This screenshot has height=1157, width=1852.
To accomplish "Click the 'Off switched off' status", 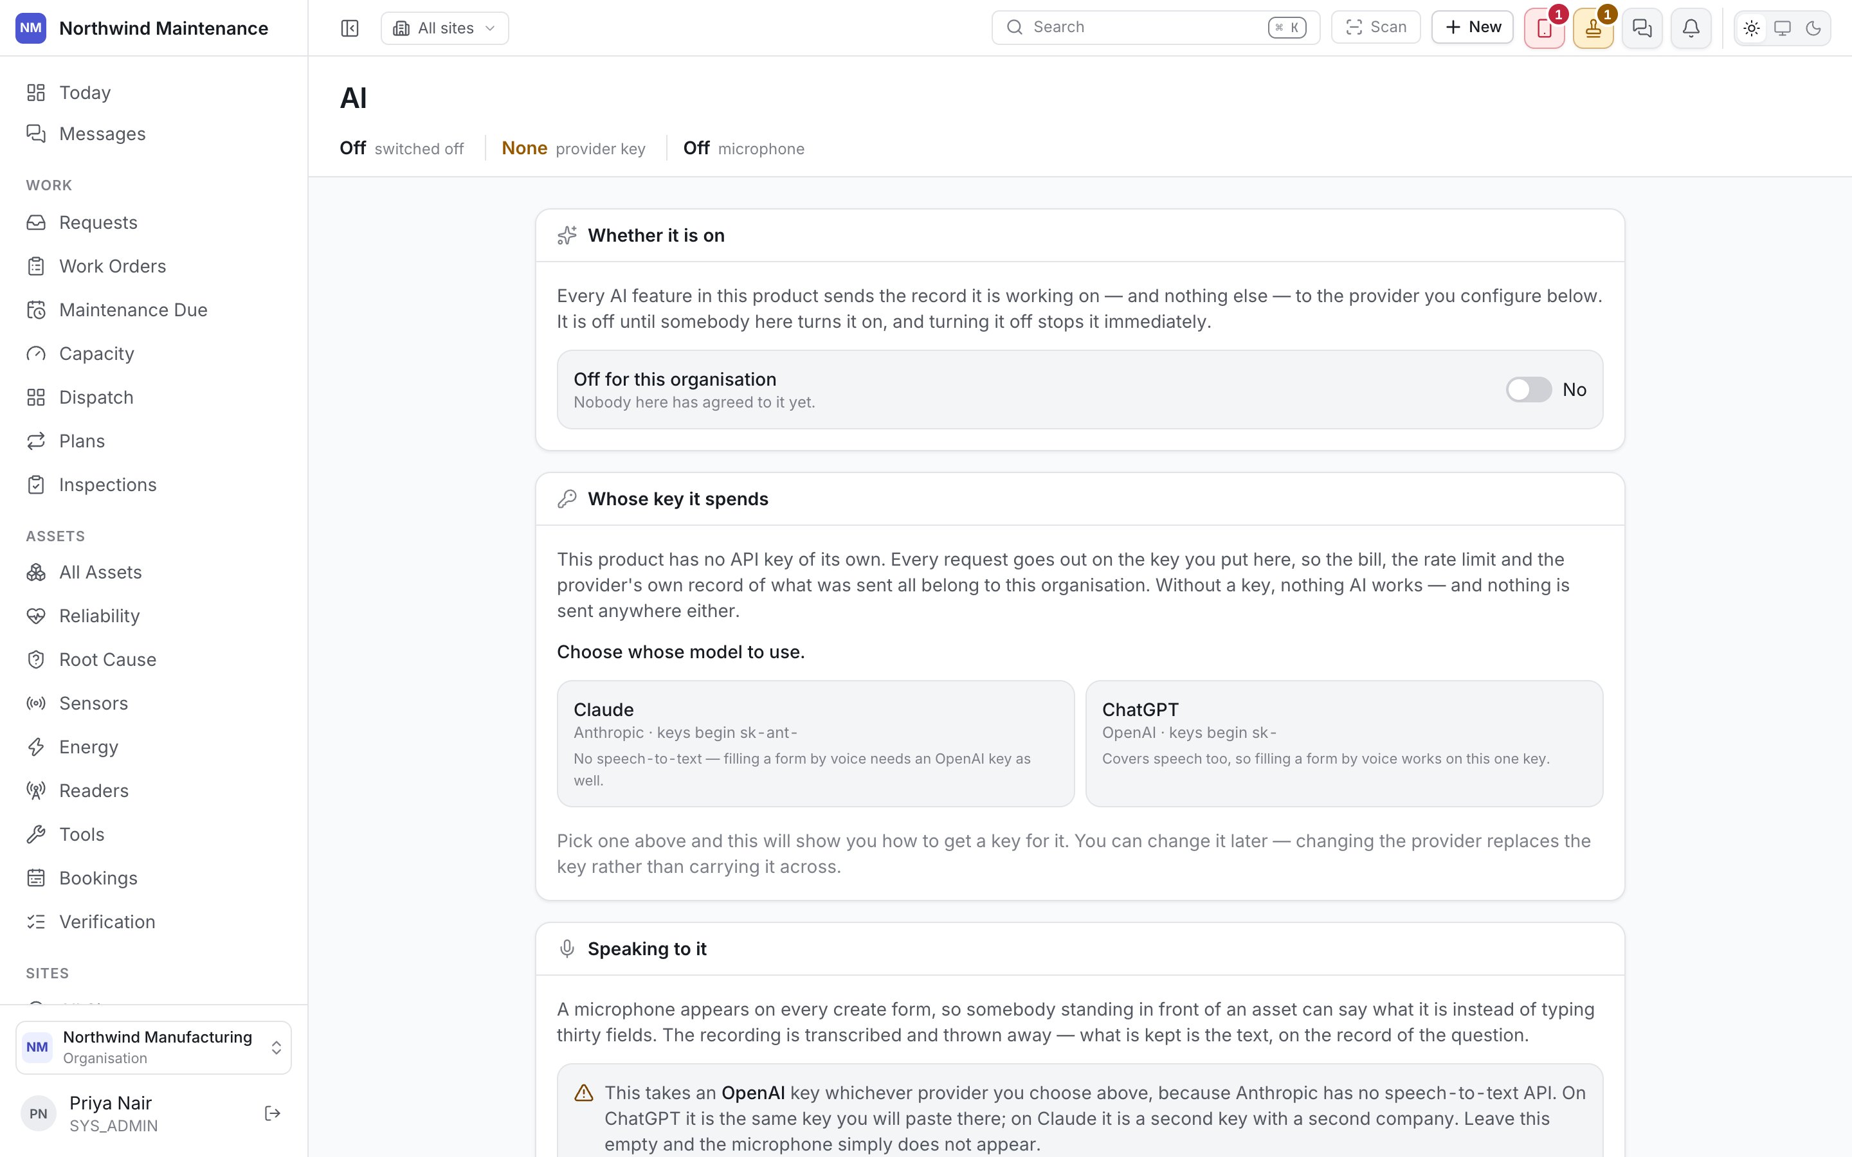I will click(x=402, y=148).
